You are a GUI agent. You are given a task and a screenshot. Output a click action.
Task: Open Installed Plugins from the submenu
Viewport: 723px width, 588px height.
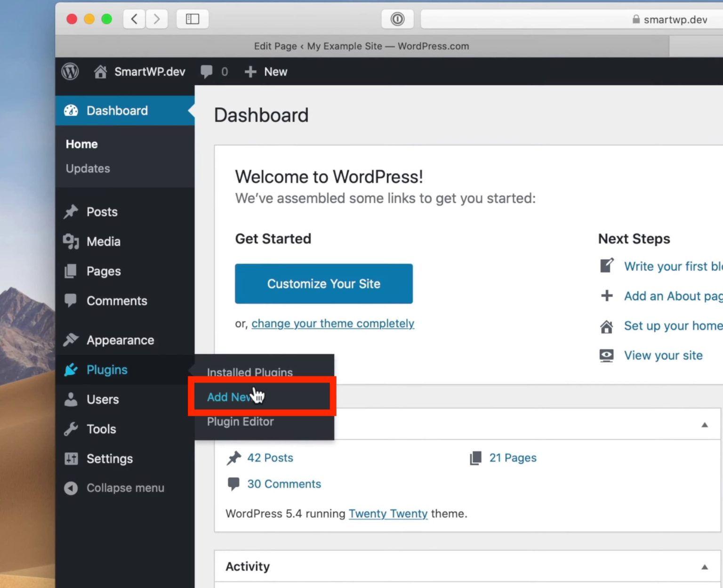tap(249, 372)
